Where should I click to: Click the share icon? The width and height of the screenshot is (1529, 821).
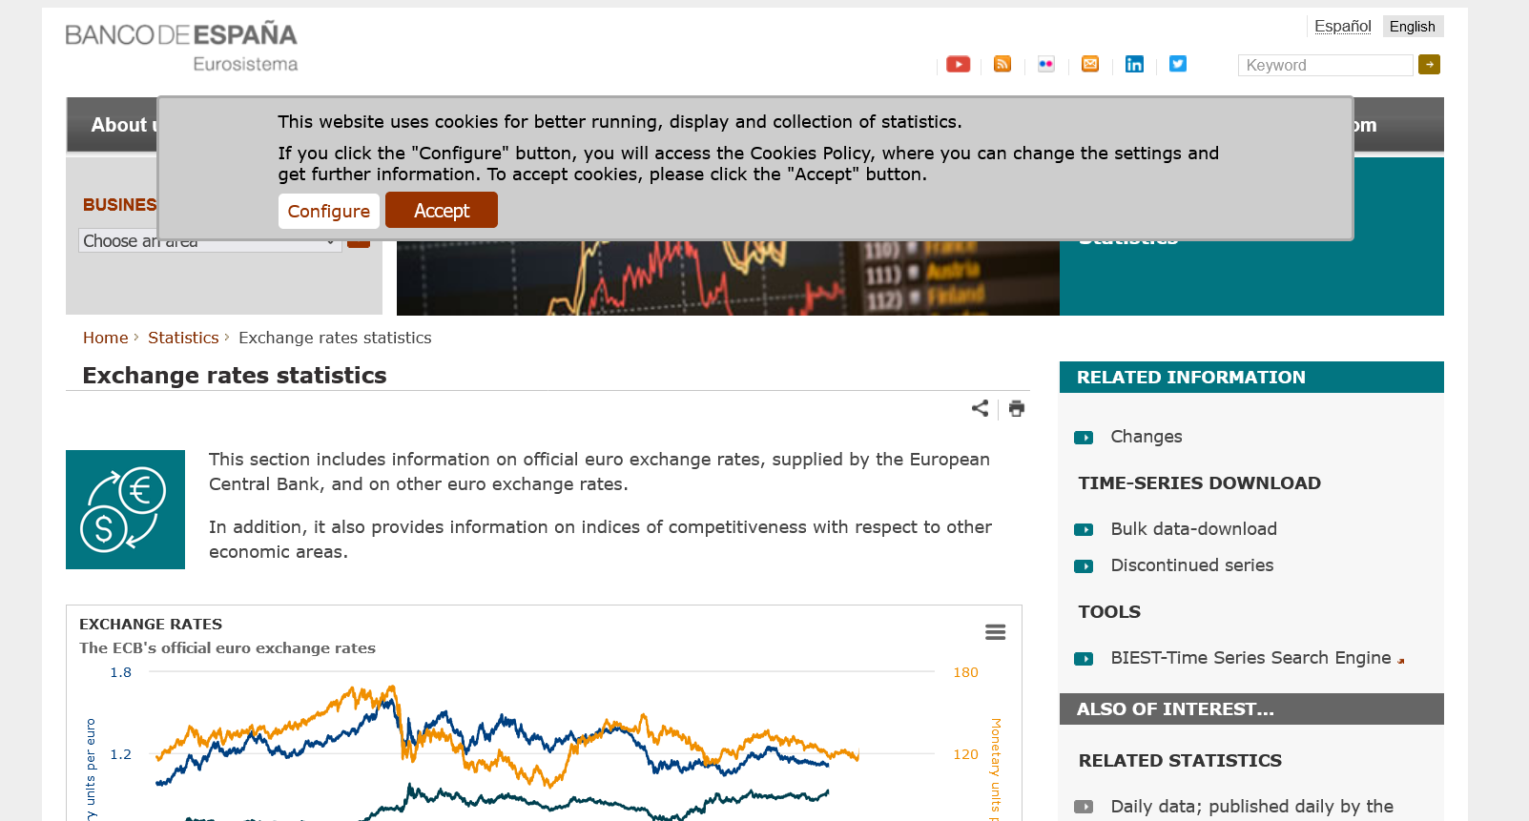[980, 408]
